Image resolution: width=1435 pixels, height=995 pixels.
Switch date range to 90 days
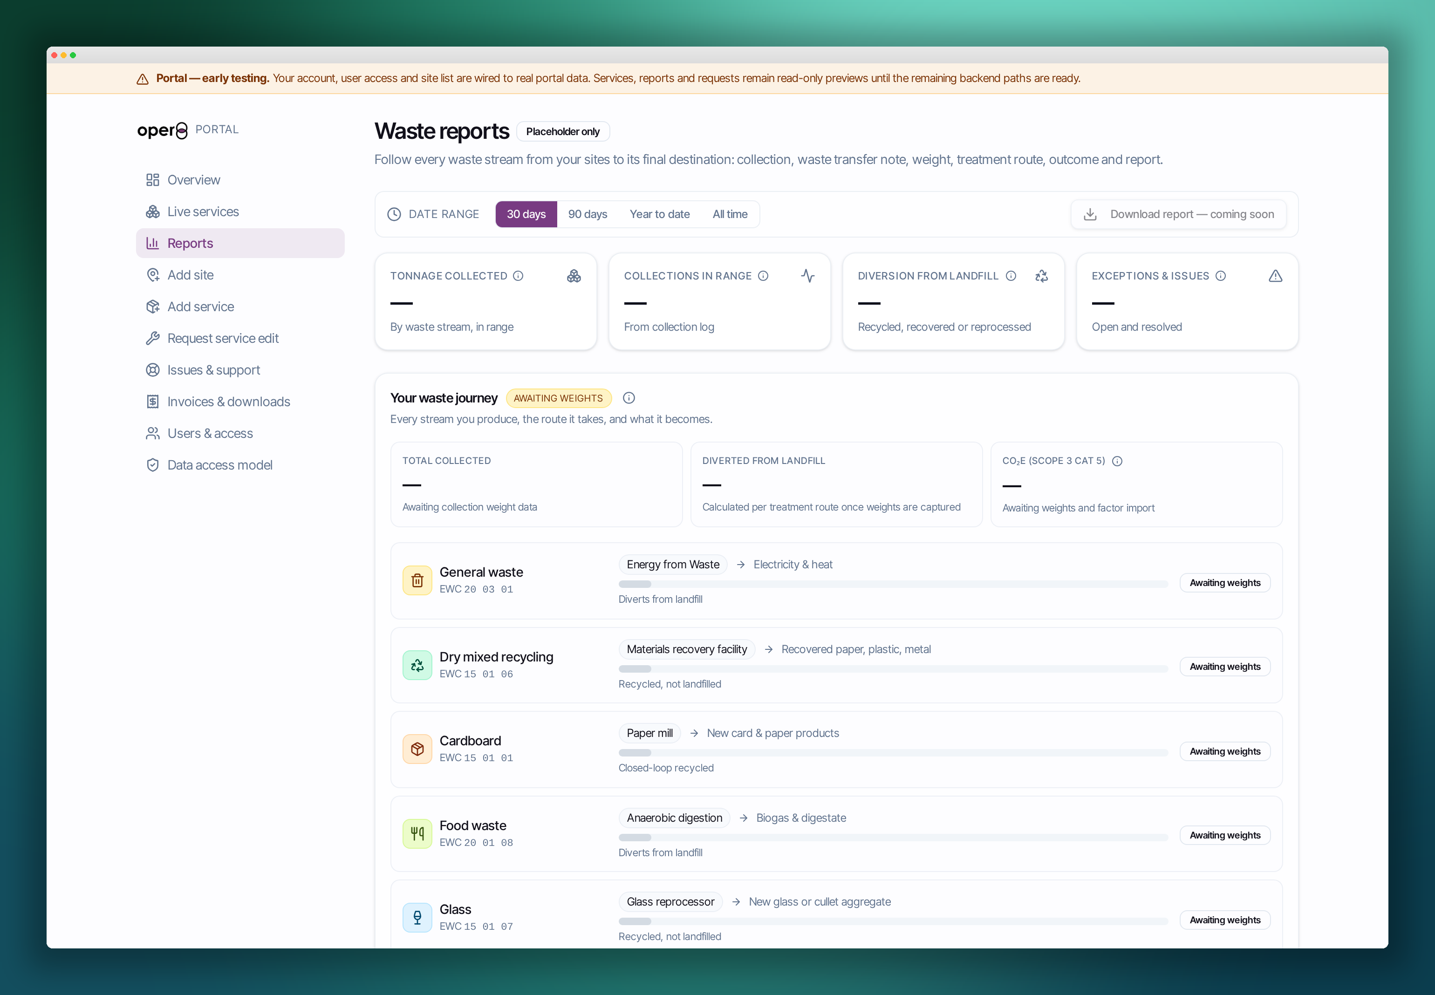587,214
